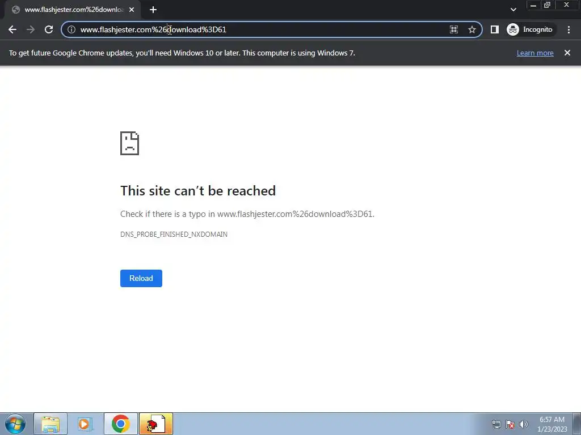
Task: Open the Learn more link
Action: point(535,53)
